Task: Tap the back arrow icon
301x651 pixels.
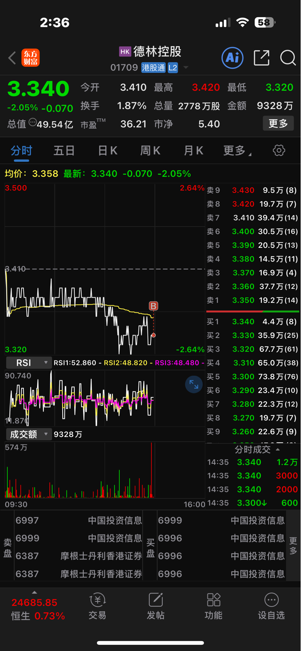Action: (12, 58)
